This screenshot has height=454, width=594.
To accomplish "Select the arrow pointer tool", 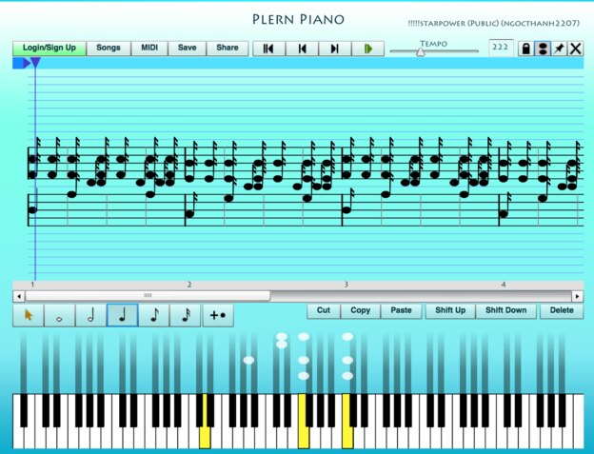I will click(x=28, y=315).
